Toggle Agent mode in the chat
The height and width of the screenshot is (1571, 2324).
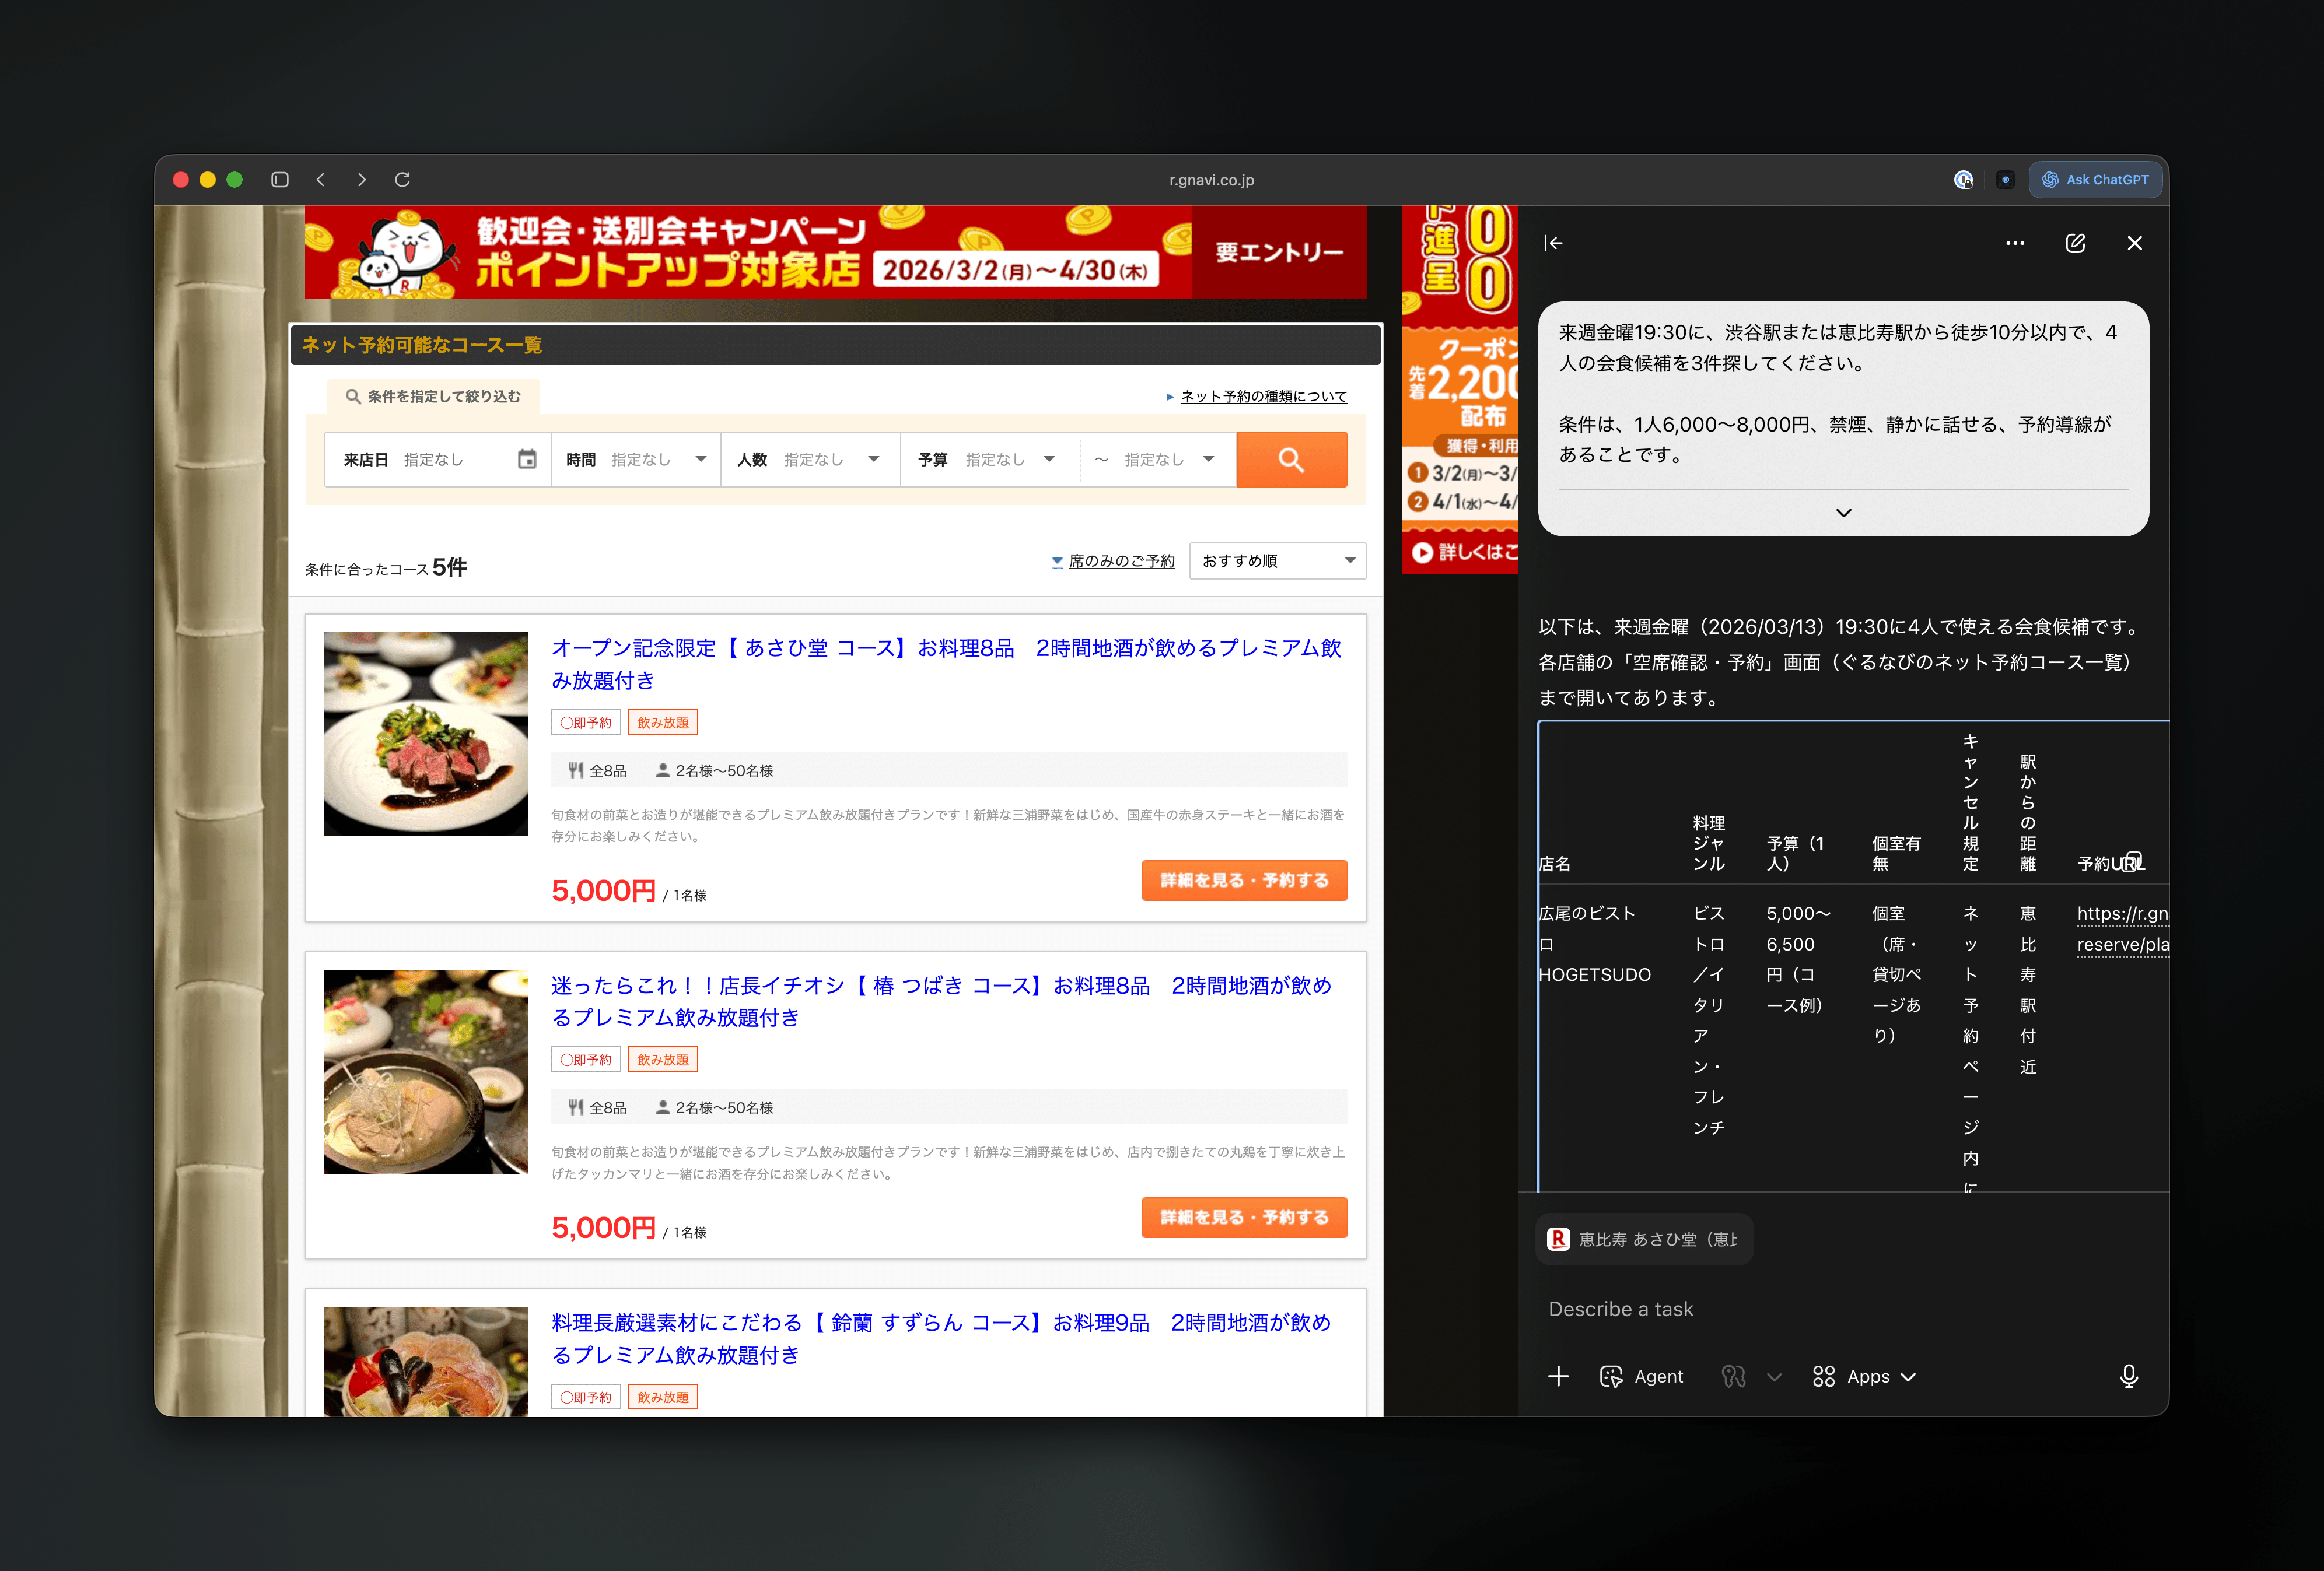click(x=1642, y=1376)
